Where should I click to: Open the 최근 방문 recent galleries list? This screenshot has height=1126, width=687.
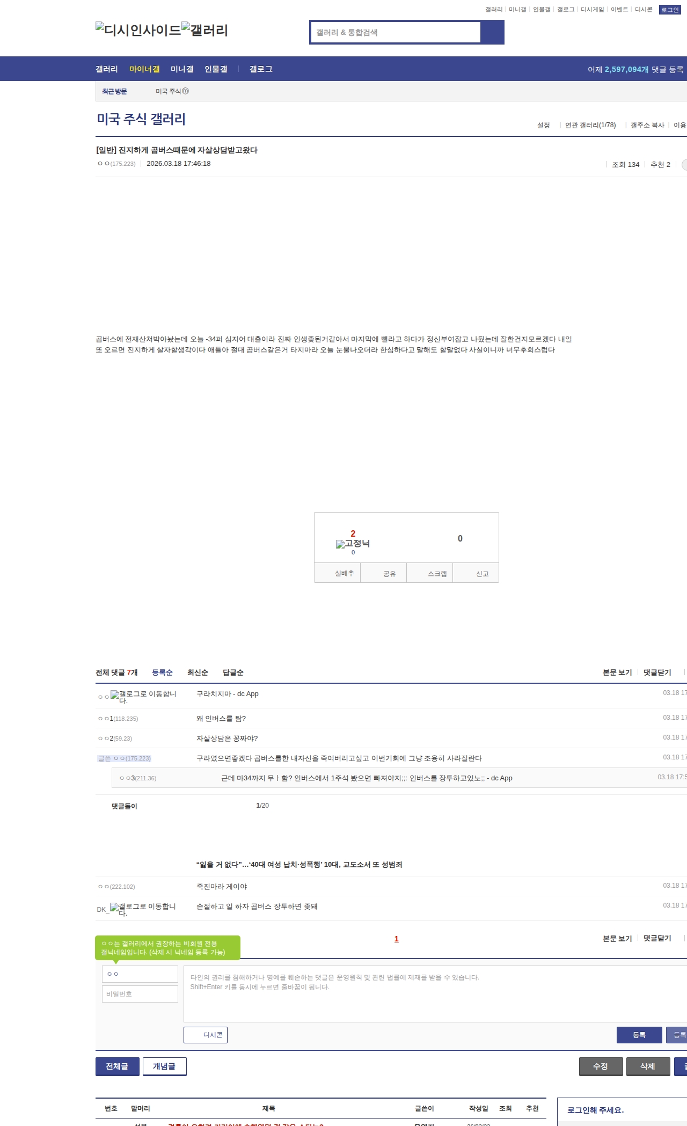[114, 91]
